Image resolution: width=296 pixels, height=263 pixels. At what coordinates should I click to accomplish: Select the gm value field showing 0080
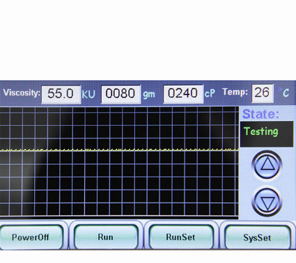point(120,94)
